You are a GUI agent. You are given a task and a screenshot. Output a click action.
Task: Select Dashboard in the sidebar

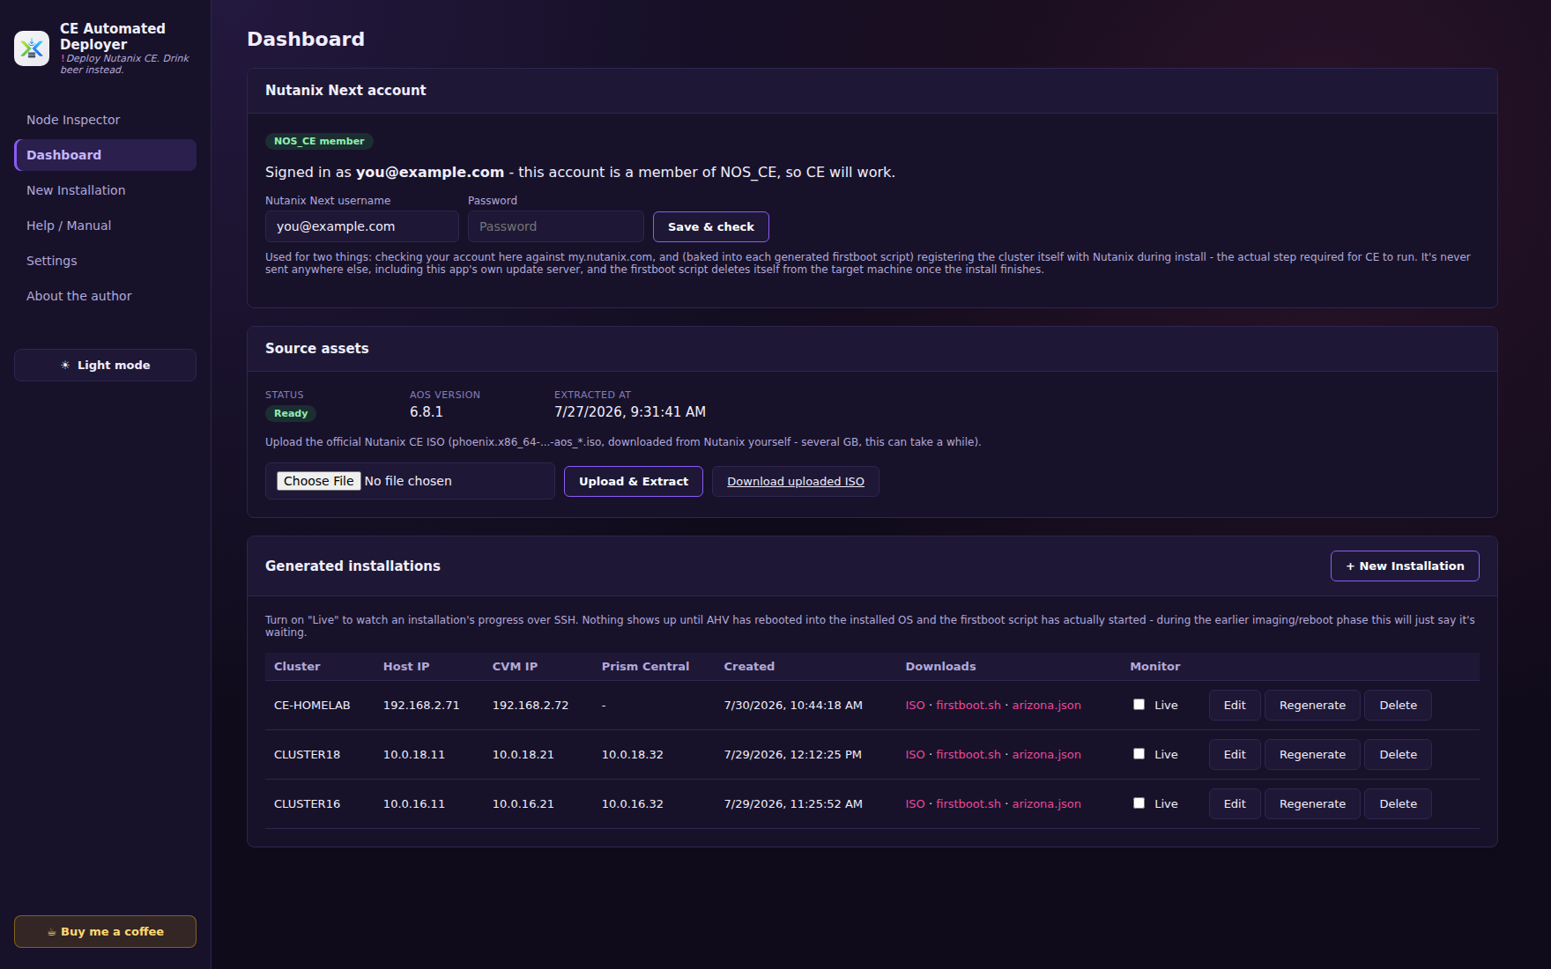tap(105, 155)
